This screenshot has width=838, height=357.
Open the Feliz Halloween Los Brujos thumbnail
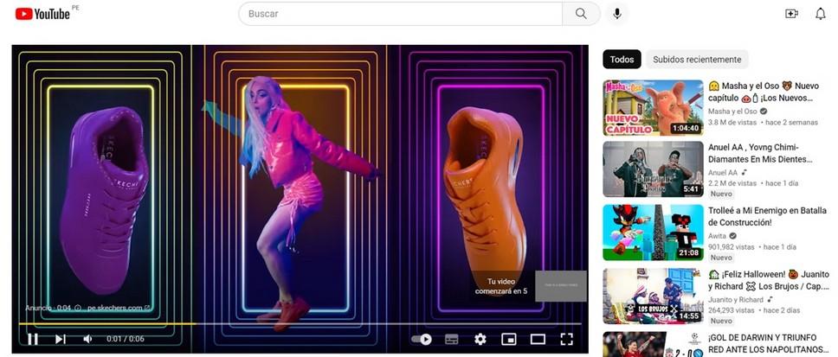point(653,296)
